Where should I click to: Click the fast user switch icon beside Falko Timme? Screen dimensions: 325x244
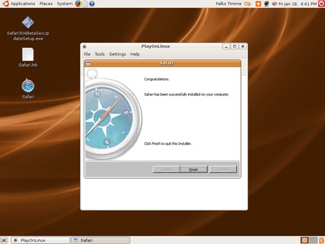point(248,4)
